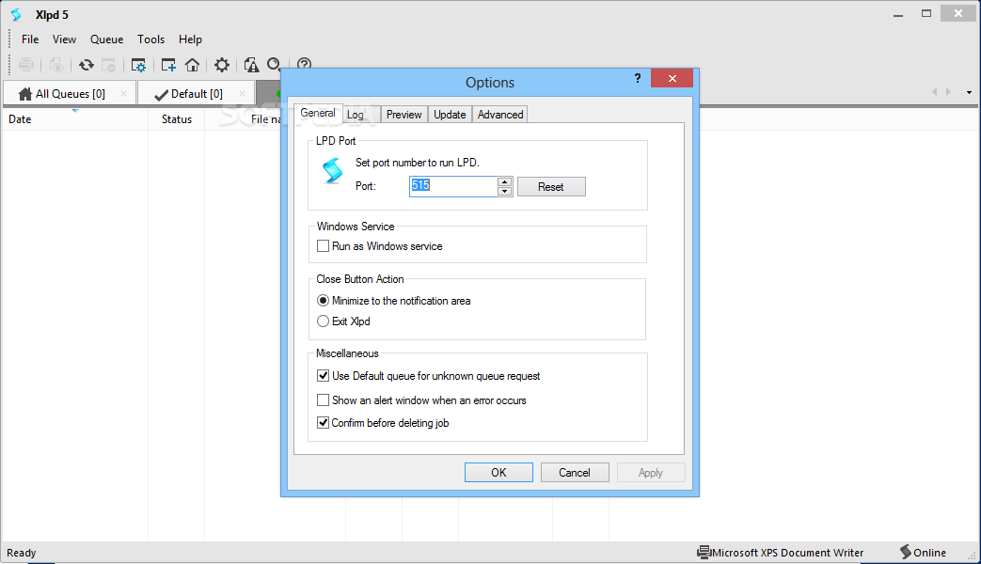Select the Exit Xlpd radio button
Screen dimensions: 981x564
(x=323, y=321)
